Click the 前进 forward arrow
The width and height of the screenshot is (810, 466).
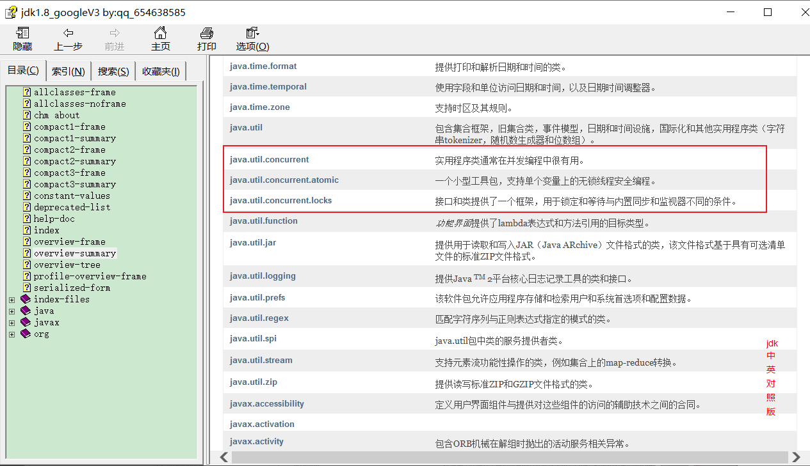pos(115,39)
